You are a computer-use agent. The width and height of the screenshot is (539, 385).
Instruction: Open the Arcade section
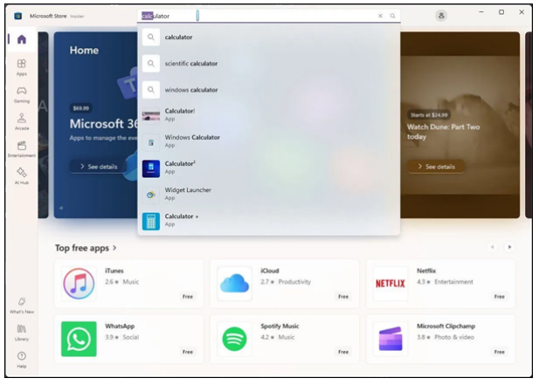point(21,121)
